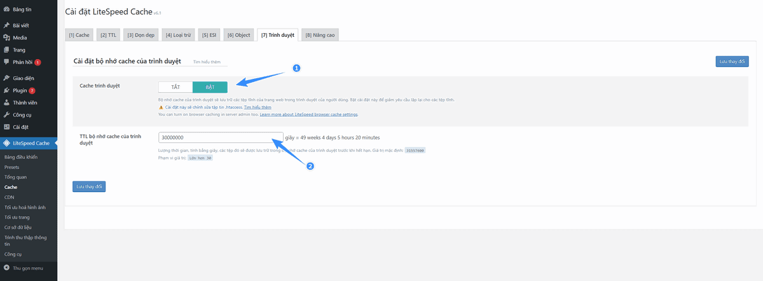Open Tìm hiểu thêm link after .htaccess warning
The height and width of the screenshot is (281, 763).
point(257,107)
